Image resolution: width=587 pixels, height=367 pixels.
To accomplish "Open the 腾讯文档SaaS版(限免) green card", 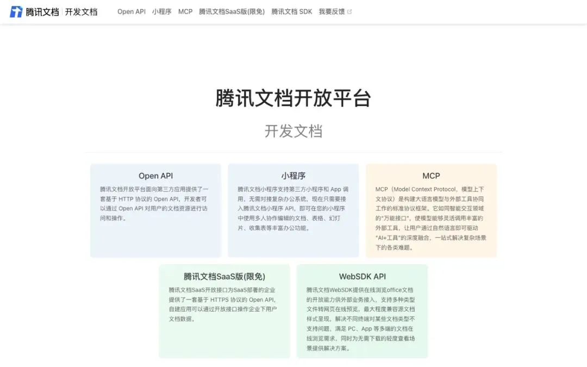I will 224,311.
